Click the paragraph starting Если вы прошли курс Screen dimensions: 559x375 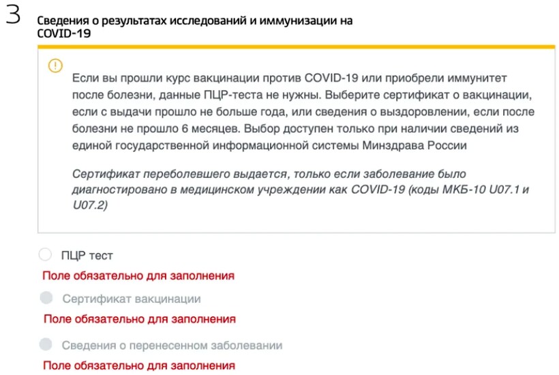289,78
